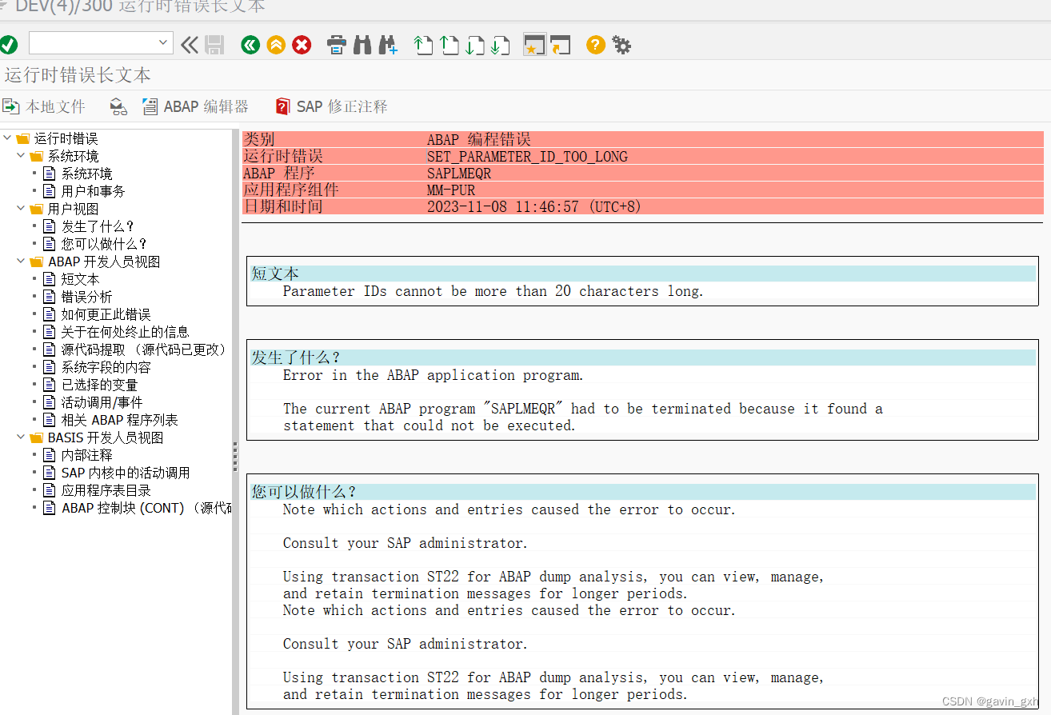The image size is (1051, 715).
Task: Click the red Cancel icon
Action: [302, 45]
